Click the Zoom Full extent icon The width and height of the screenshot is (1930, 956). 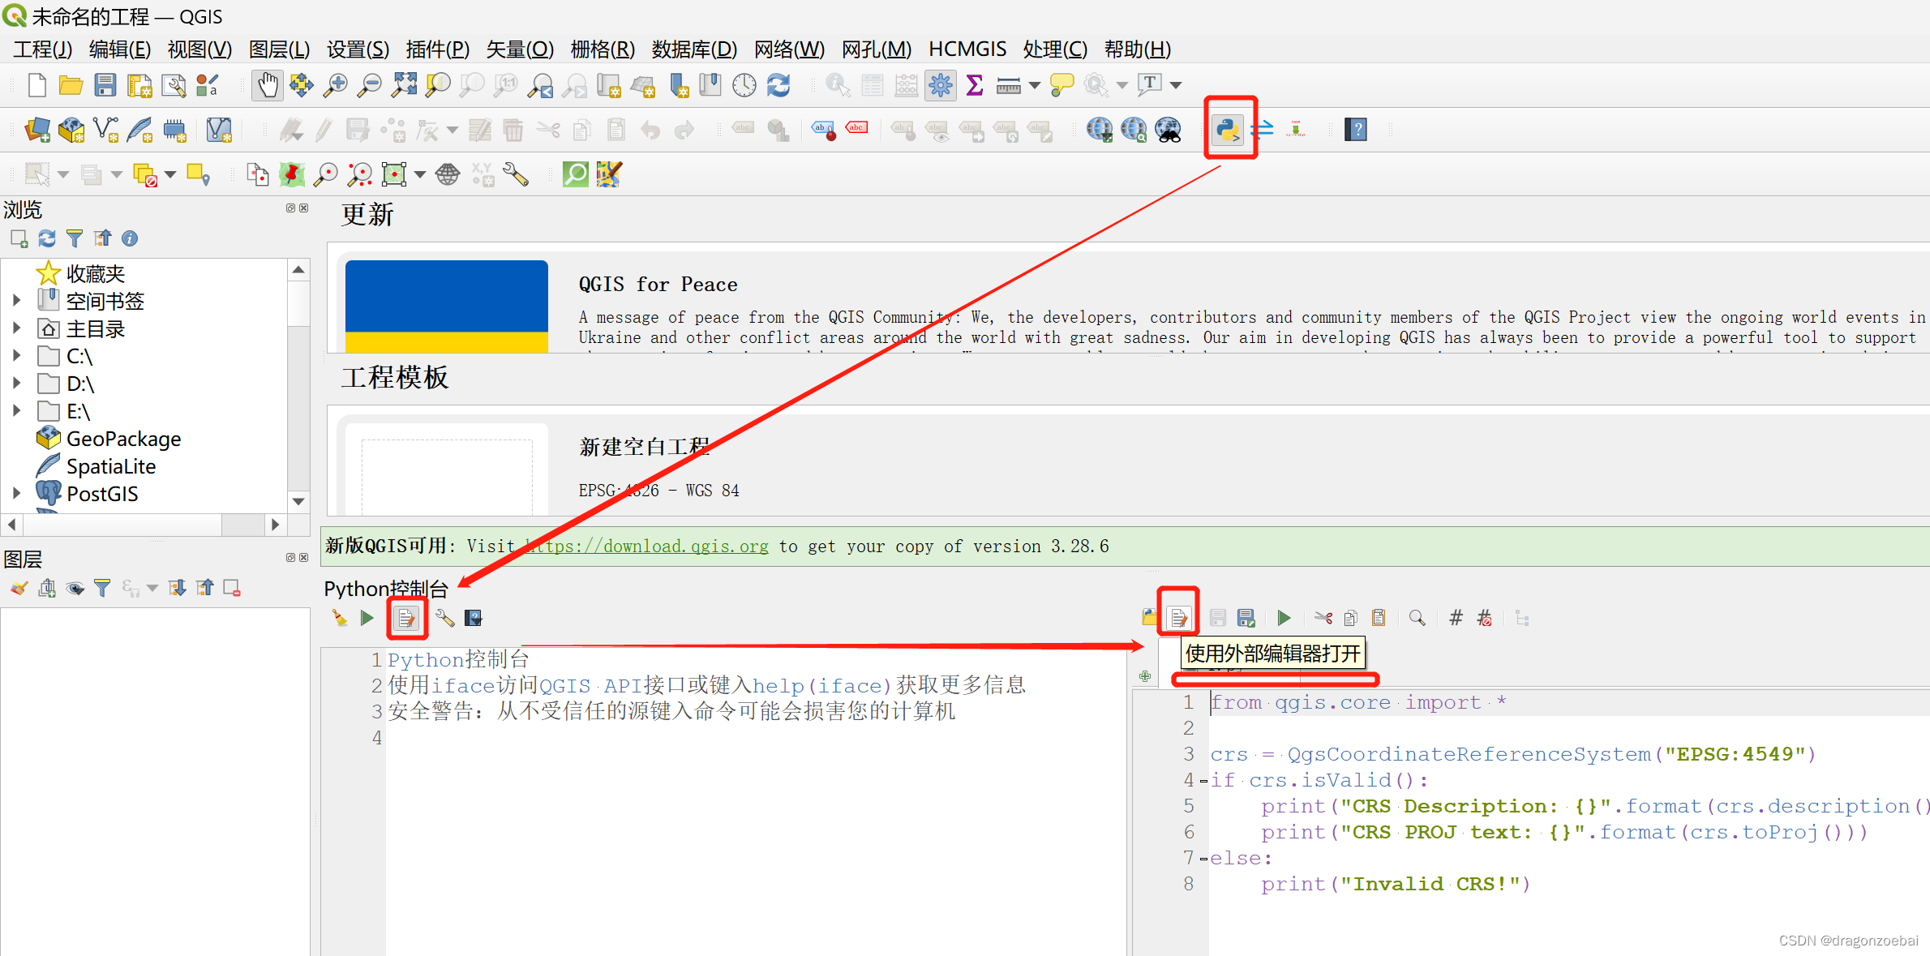tap(404, 85)
